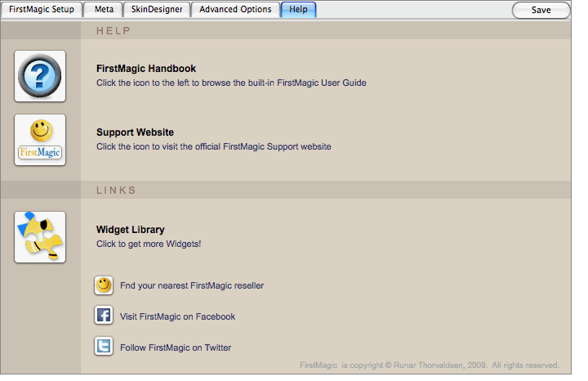Go to the Advanced Options tab
The image size is (588, 381).
pos(235,9)
